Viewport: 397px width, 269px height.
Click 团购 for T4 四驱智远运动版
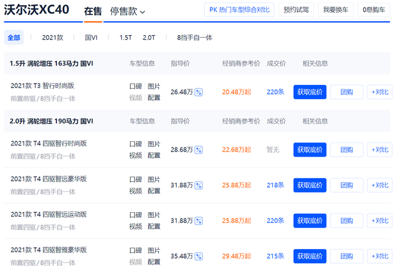point(346,220)
